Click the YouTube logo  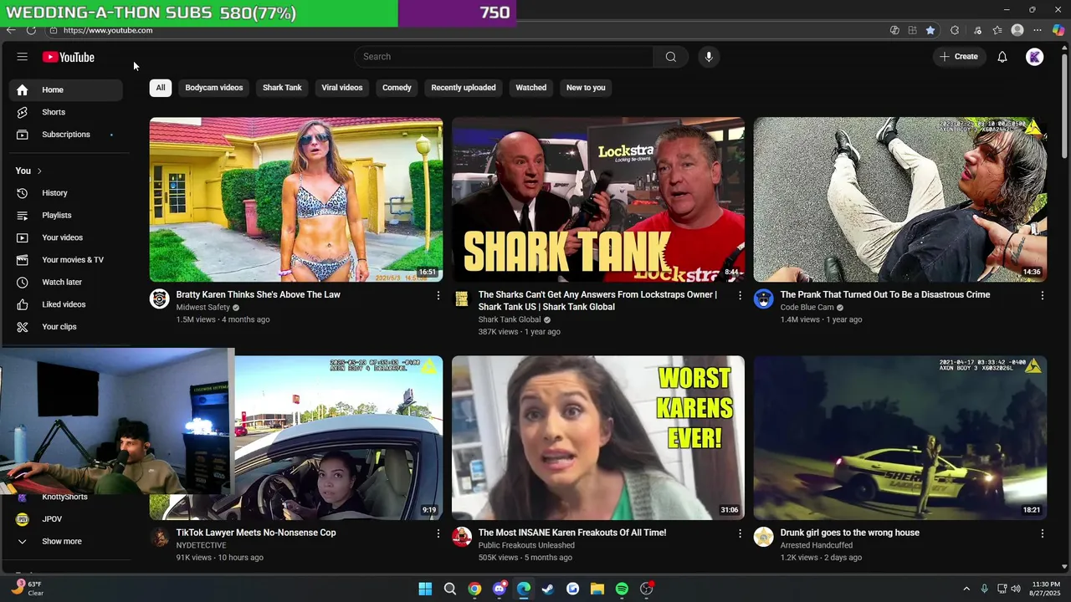69,57
